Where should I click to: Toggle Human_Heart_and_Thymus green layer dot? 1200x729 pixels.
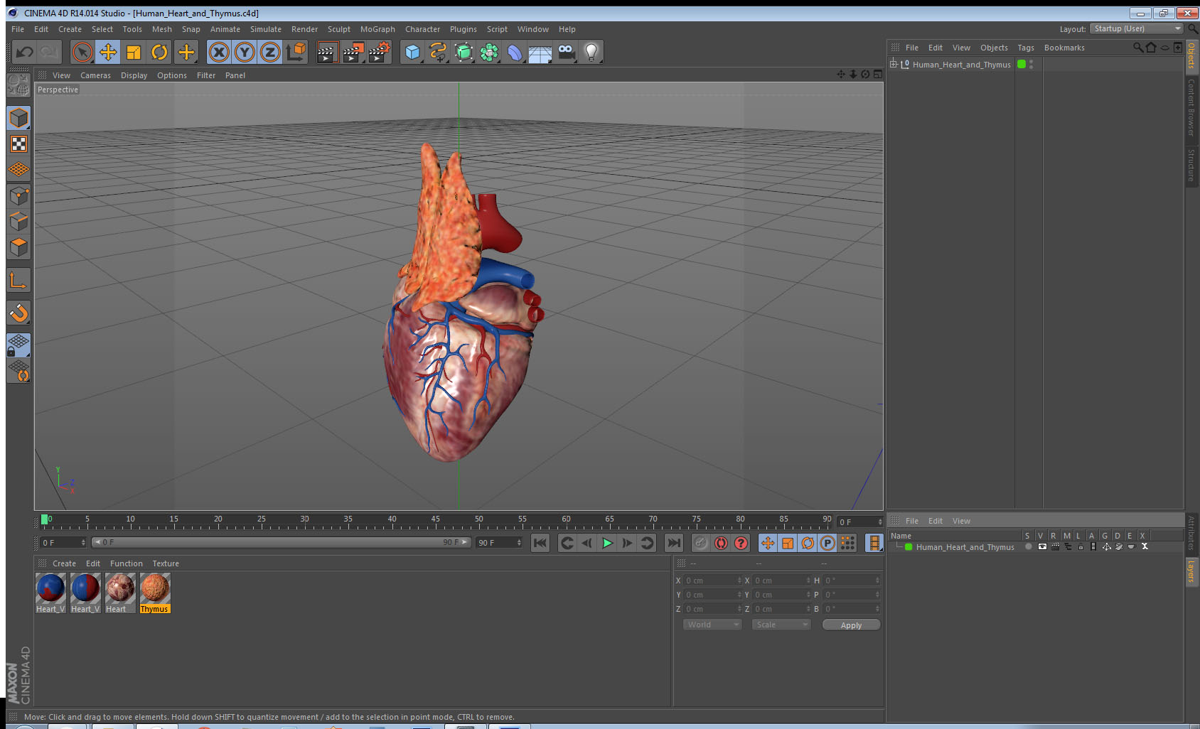(1022, 64)
